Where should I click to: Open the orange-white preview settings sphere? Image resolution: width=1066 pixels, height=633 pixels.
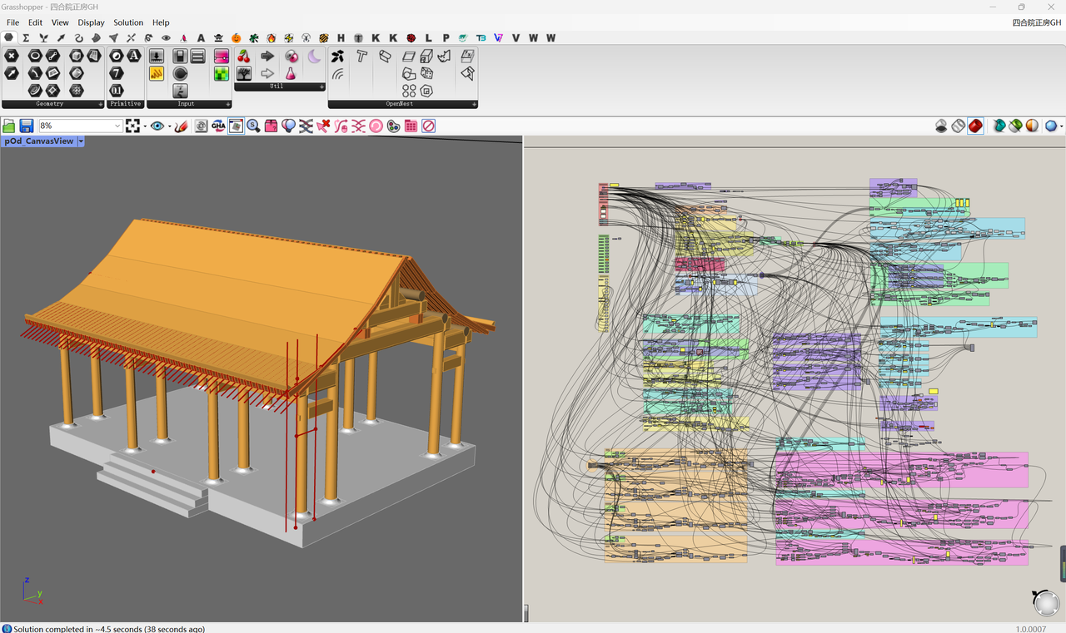[x=1032, y=126]
